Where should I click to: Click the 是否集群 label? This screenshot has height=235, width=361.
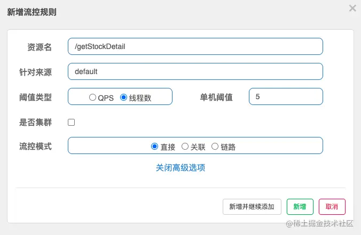pos(35,122)
